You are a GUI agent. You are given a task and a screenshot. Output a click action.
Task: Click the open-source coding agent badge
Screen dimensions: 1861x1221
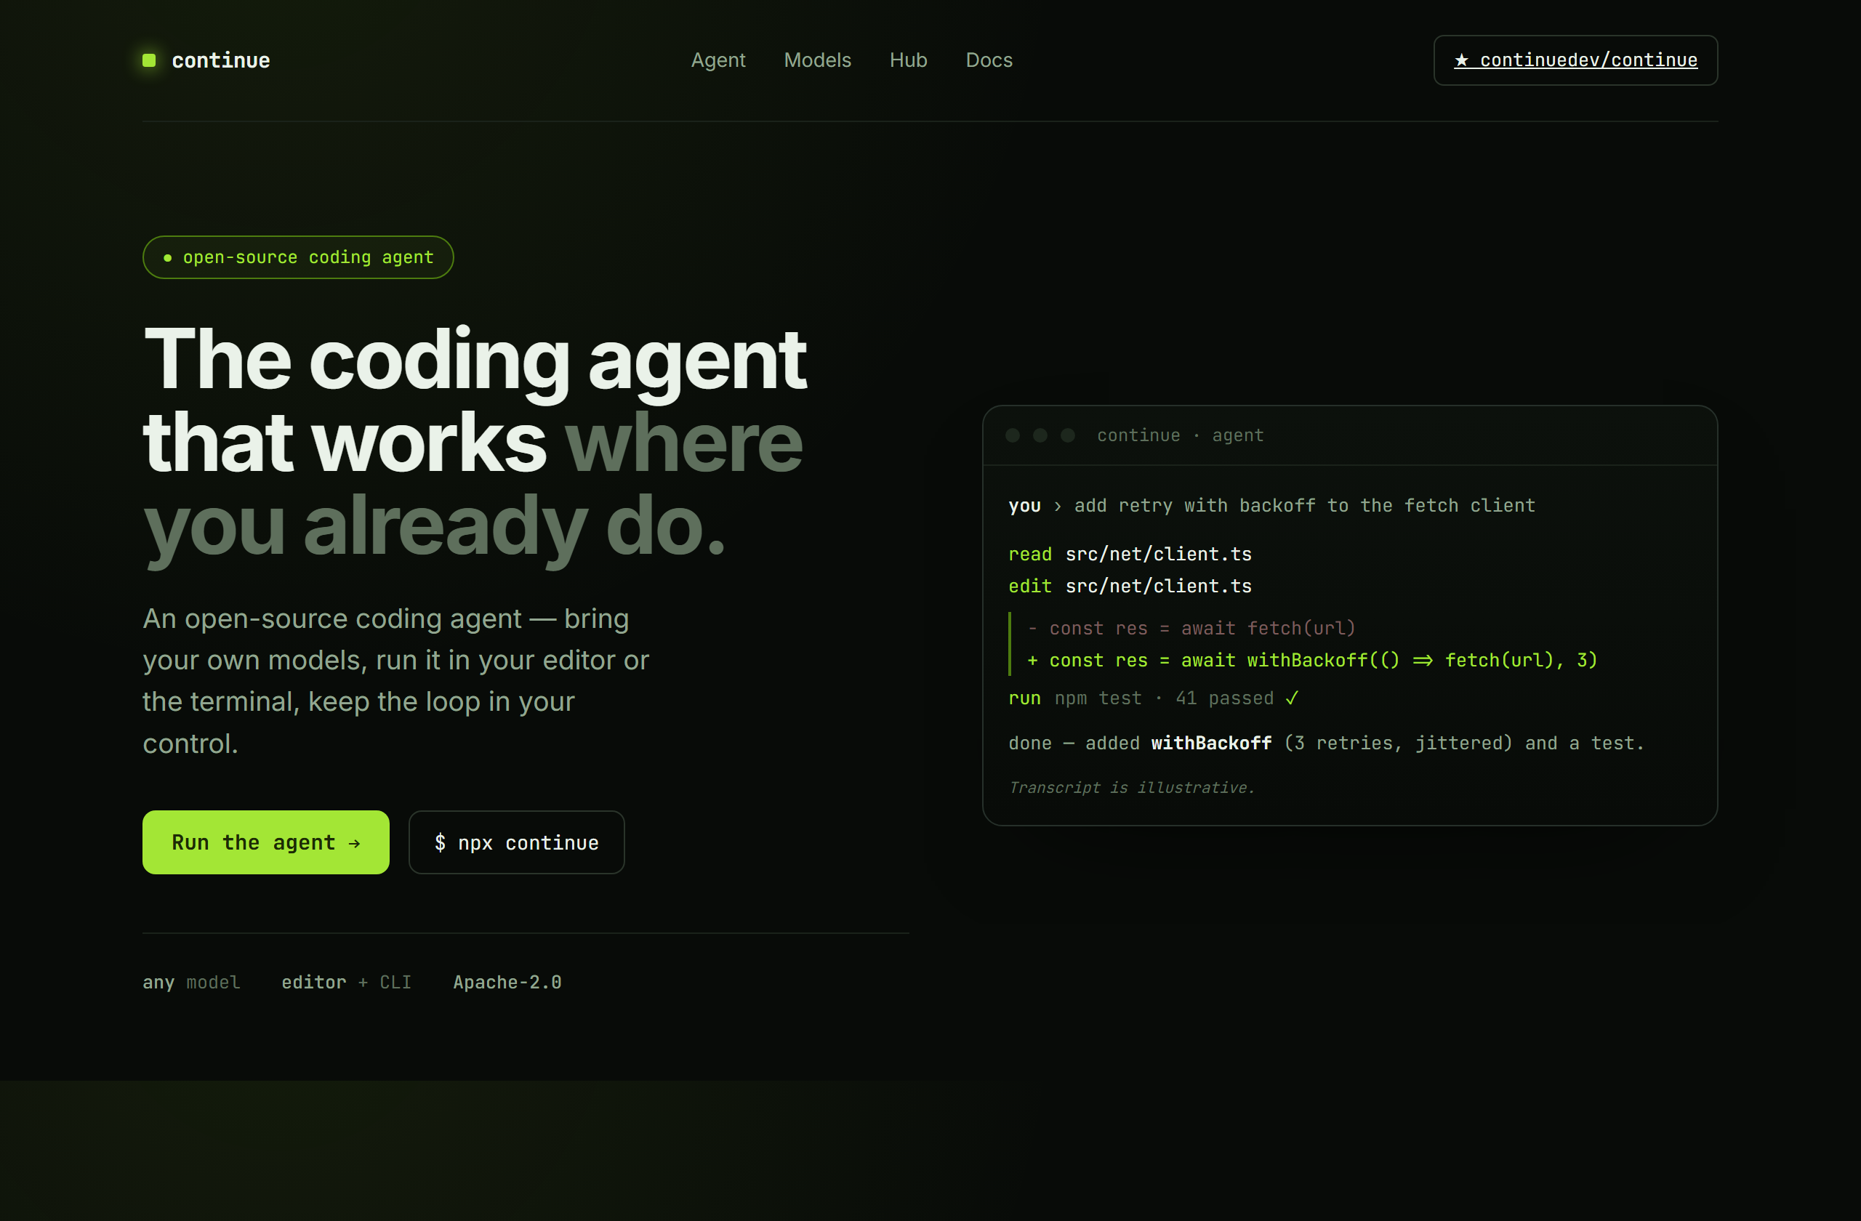pos(298,257)
